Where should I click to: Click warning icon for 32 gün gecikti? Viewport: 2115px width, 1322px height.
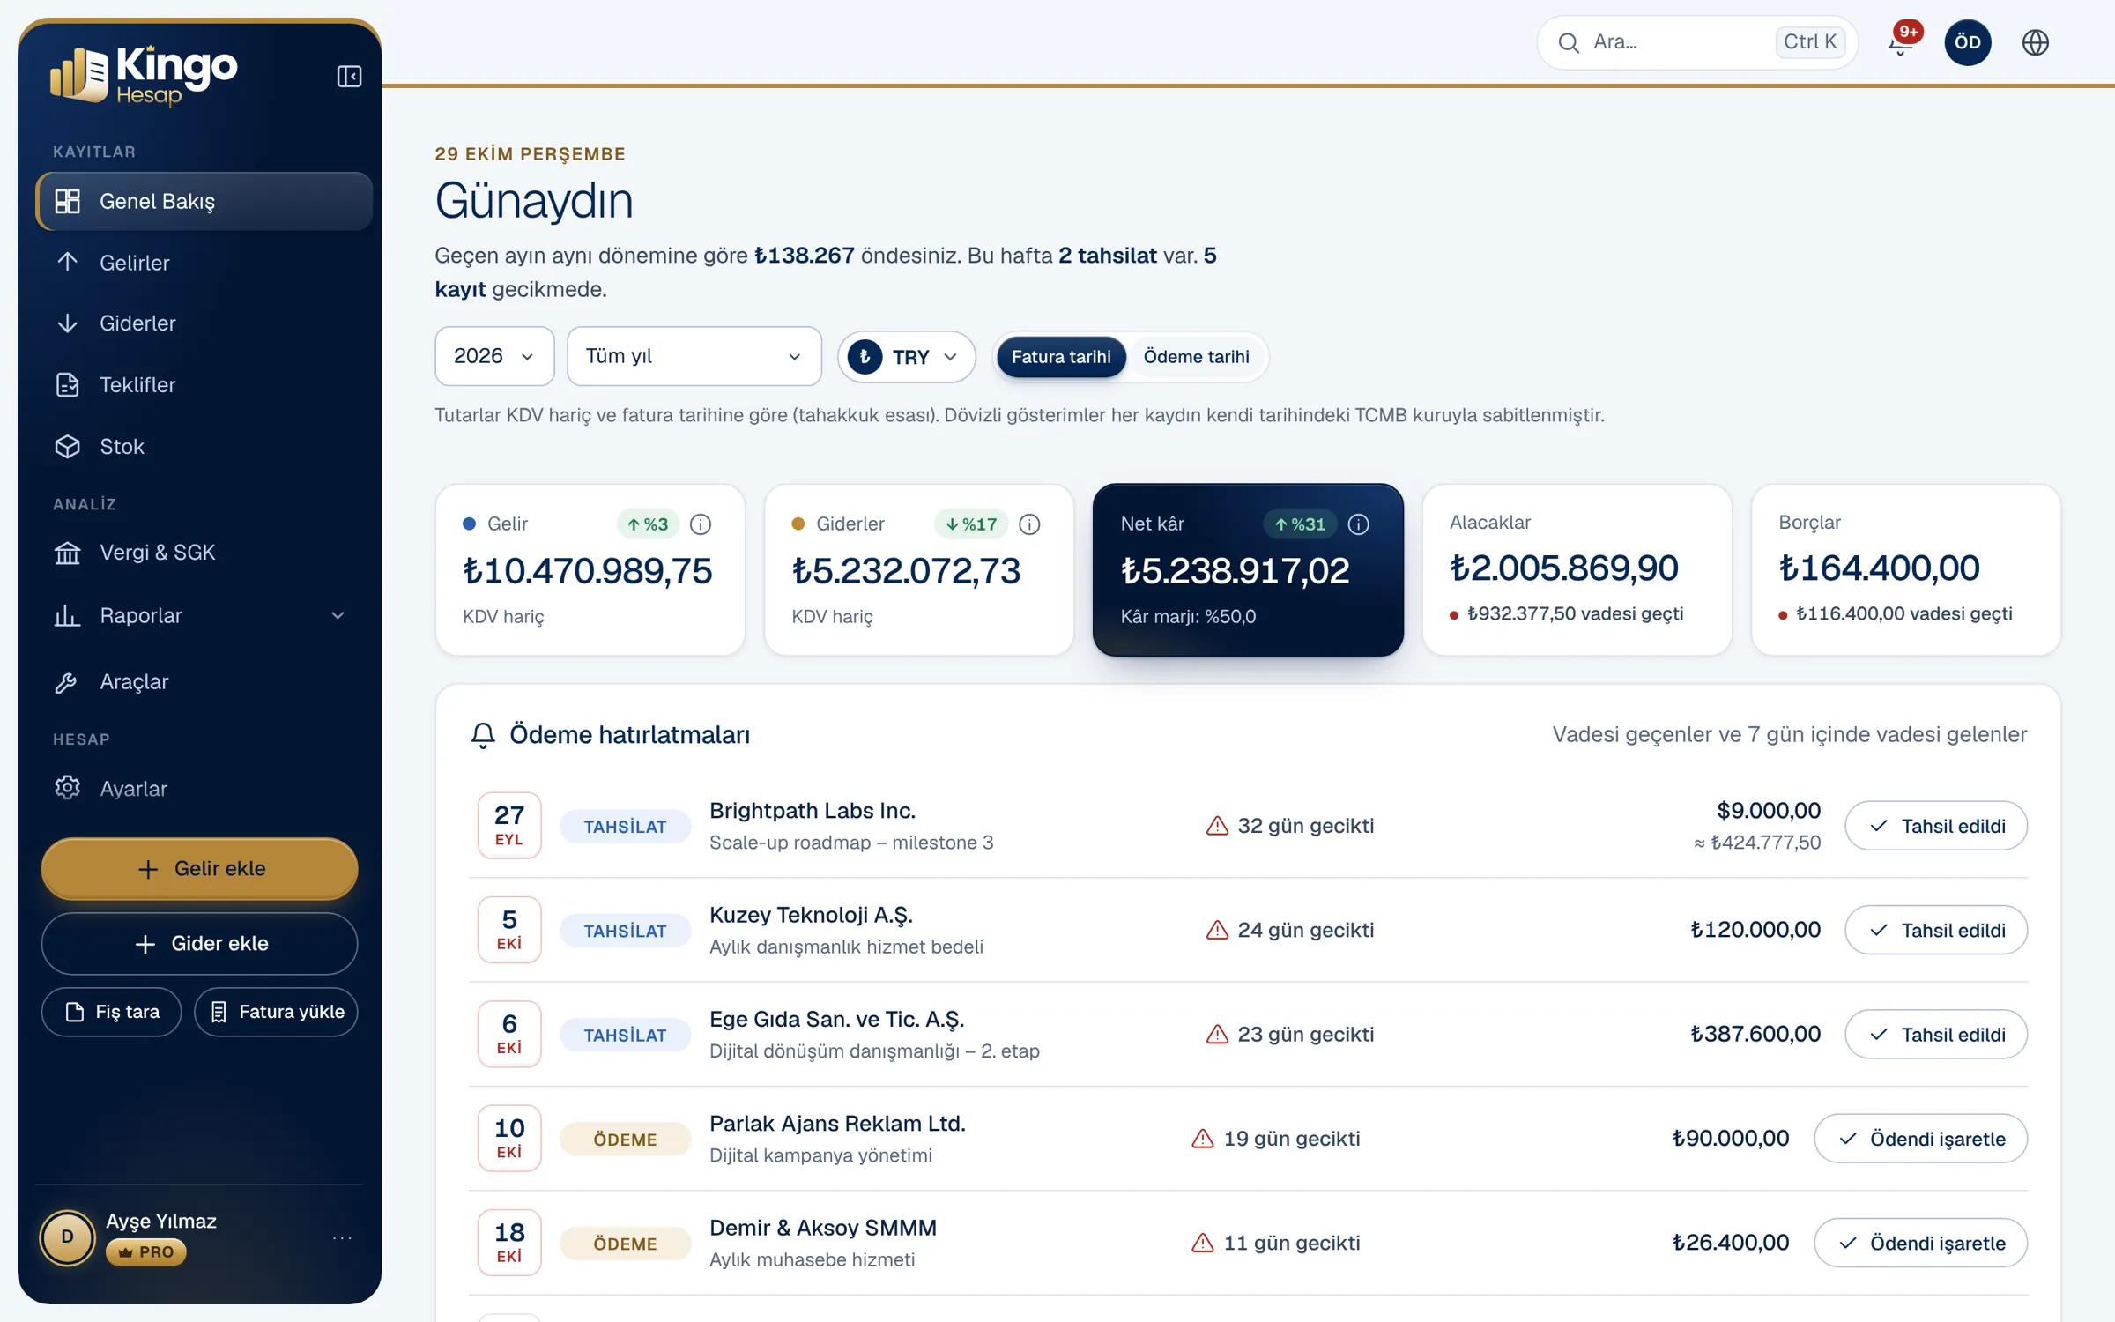1217,826
